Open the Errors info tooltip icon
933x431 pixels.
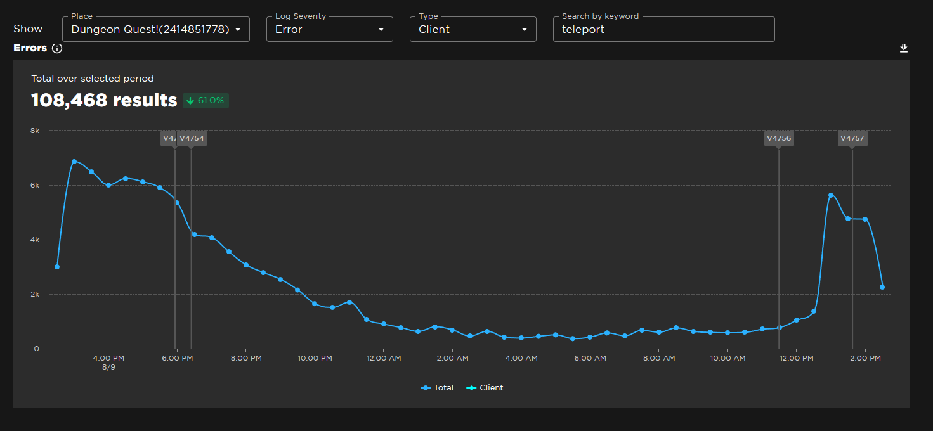coord(57,48)
